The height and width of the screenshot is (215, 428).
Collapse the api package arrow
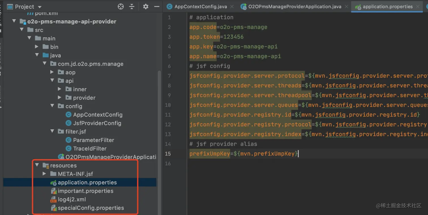coord(52,81)
